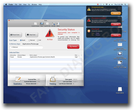Open the System Info toolbar icon
This screenshot has width=134, height=110.
coord(47,24)
